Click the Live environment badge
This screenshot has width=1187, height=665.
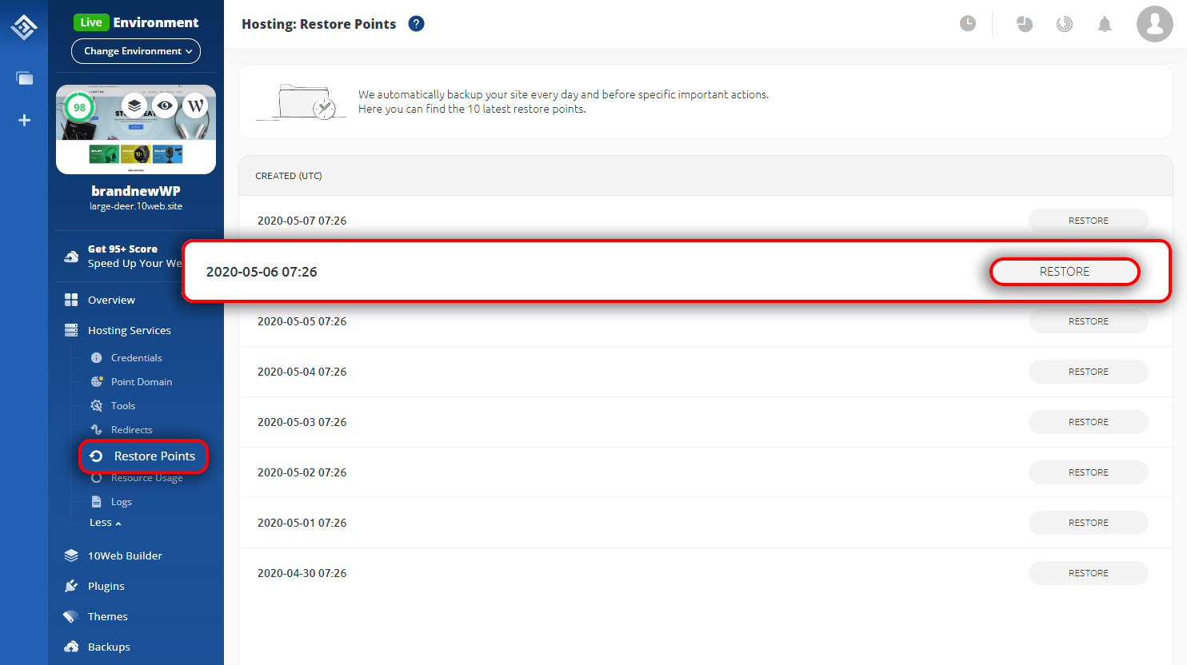click(91, 22)
